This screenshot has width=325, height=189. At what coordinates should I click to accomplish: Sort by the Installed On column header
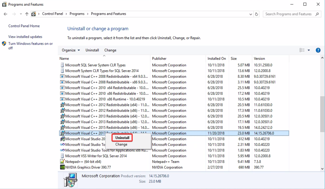pyautogui.click(x=217, y=59)
